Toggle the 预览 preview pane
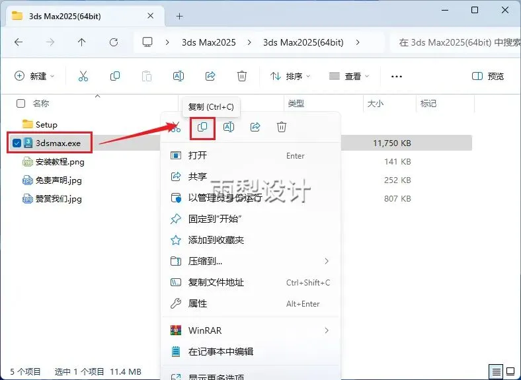521x380 pixels. pyautogui.click(x=488, y=77)
